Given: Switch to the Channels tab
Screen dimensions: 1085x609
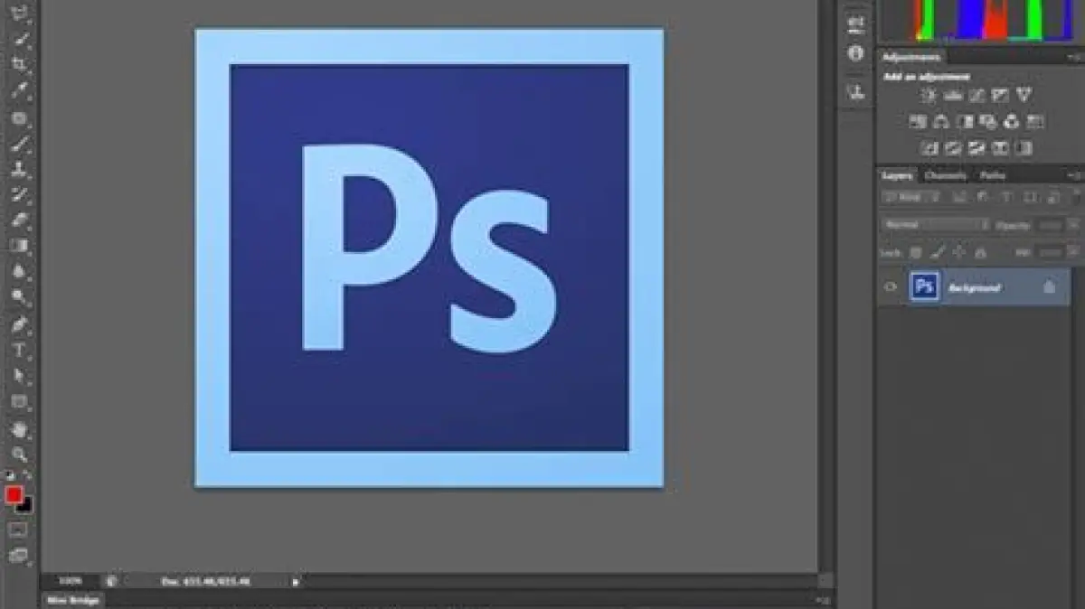Looking at the screenshot, I should click(945, 175).
